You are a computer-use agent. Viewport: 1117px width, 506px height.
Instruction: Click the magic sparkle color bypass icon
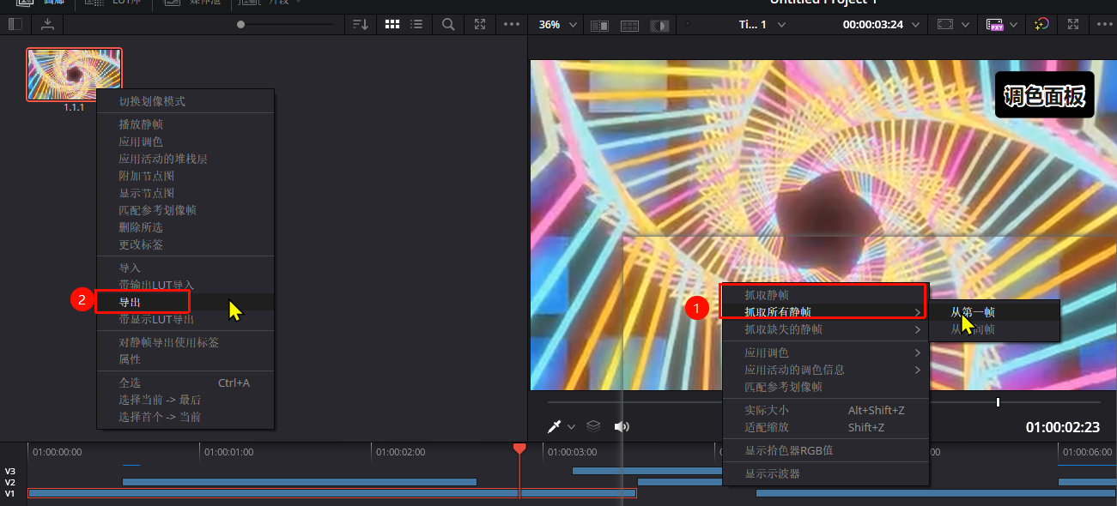pos(1041,24)
